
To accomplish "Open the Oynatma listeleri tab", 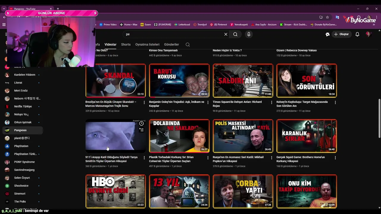I will [x=147, y=45].
